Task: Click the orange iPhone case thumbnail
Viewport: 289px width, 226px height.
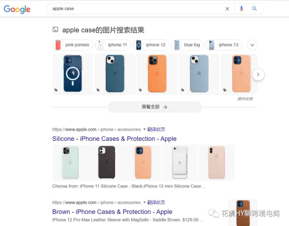Action: point(157,74)
